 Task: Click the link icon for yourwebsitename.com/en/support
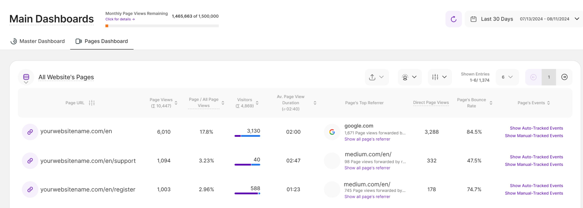click(30, 161)
